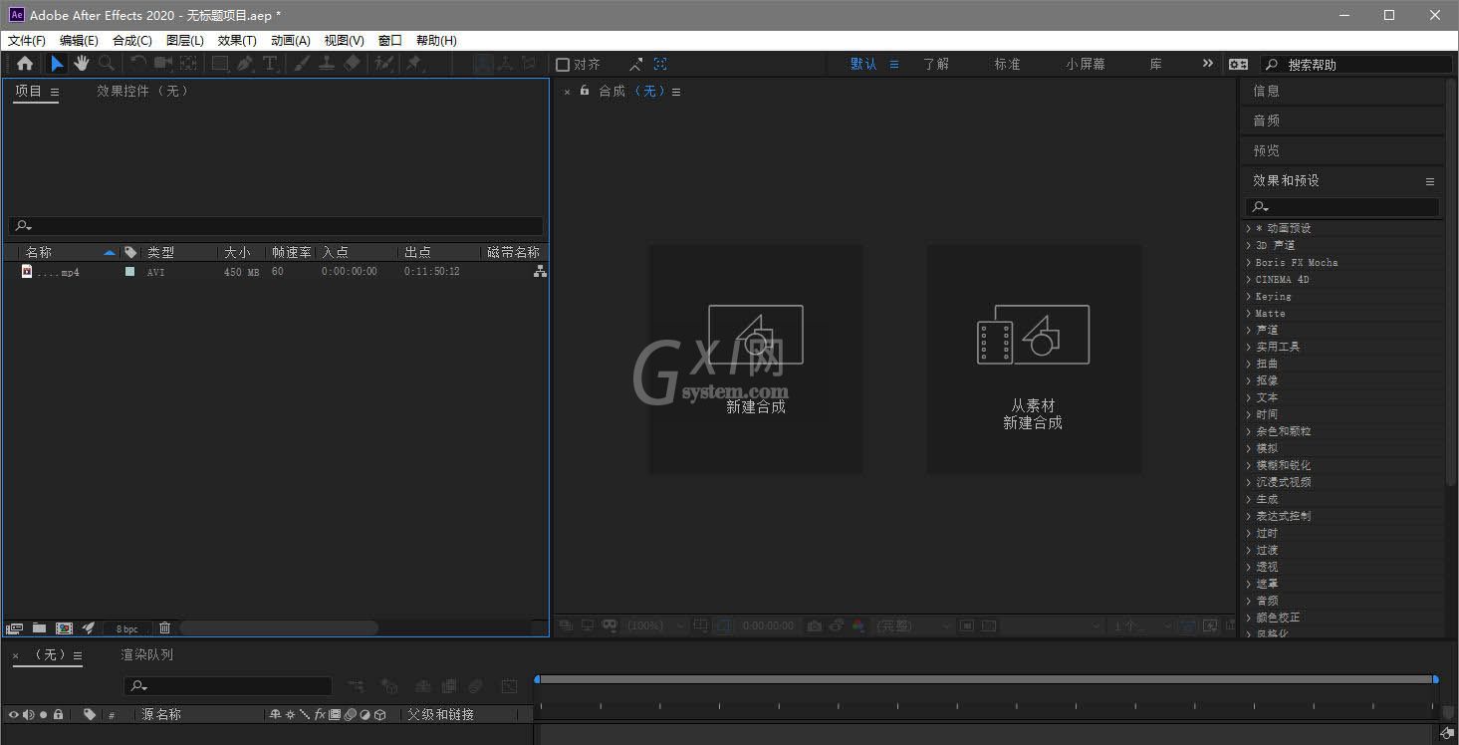Switch to the 渲染队列 tab
The image size is (1459, 745).
pyautogui.click(x=147, y=654)
